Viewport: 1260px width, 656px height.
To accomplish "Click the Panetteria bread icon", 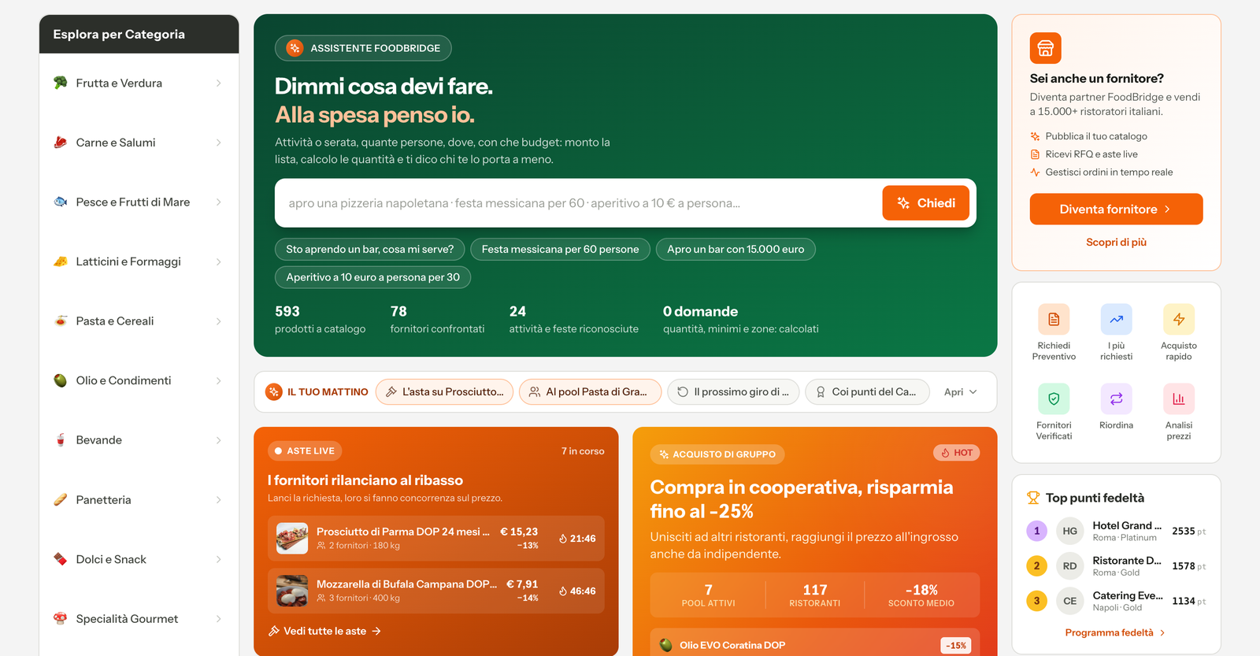I will point(61,499).
